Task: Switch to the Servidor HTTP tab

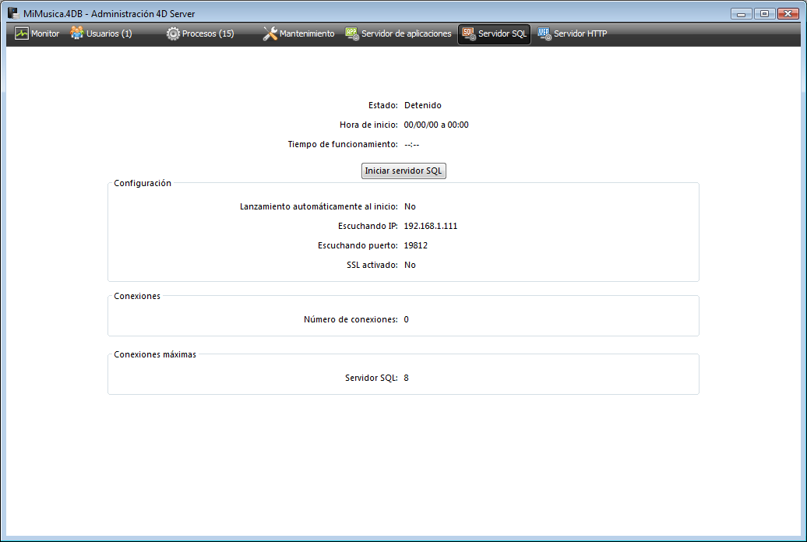Action: point(573,33)
